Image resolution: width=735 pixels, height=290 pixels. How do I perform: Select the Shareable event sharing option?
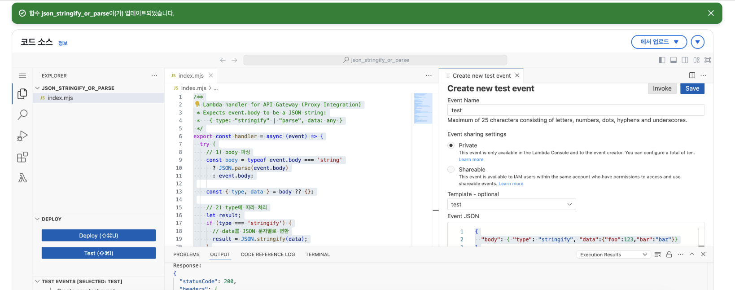pyautogui.click(x=451, y=170)
